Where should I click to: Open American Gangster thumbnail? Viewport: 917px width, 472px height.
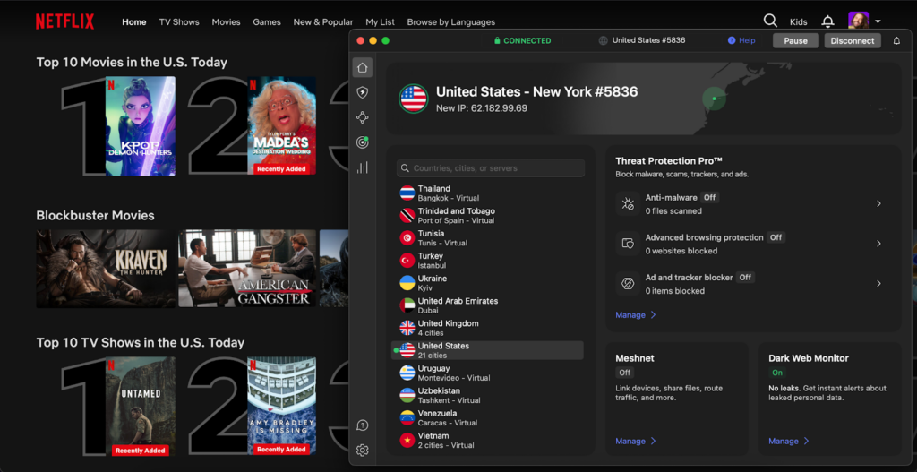(x=247, y=269)
